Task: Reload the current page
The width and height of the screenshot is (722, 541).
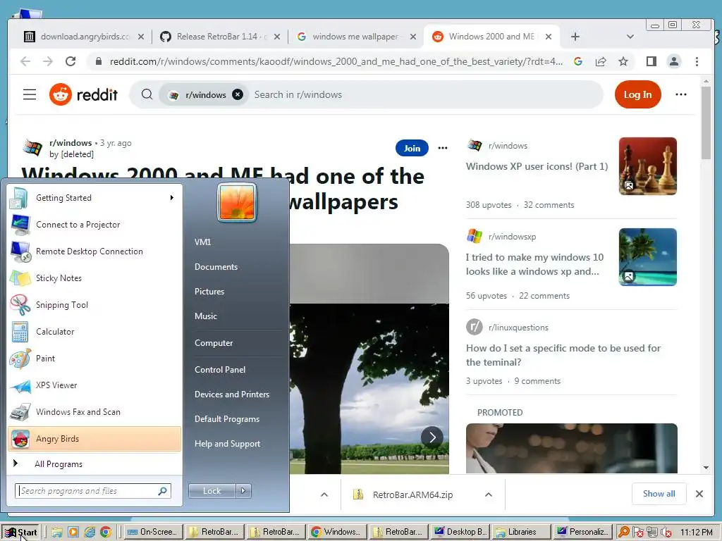Action: coord(71,61)
